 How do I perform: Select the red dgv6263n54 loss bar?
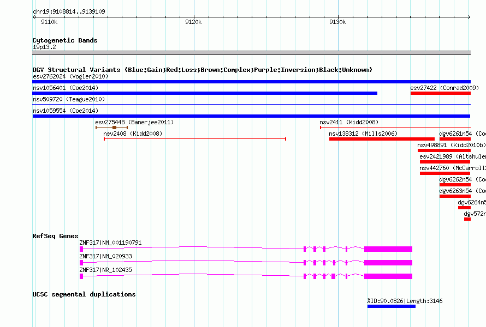pos(455,196)
